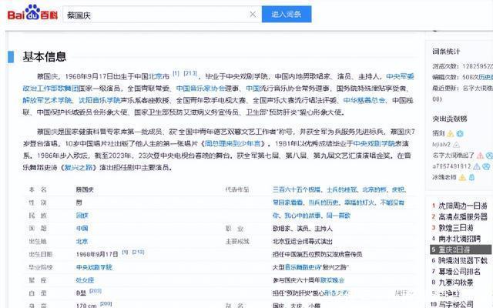Open the 解放军艺术学院 link
Viewport: 493px width, 308px height.
[47, 100]
